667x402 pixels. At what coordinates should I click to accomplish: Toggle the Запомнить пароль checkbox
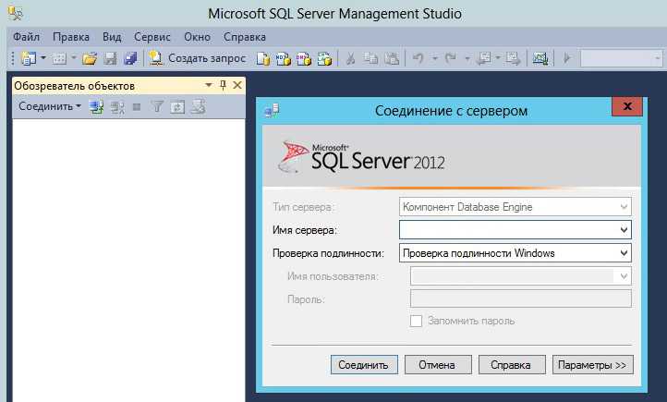(x=416, y=321)
